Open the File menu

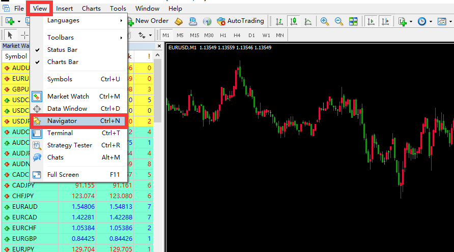[x=19, y=8]
